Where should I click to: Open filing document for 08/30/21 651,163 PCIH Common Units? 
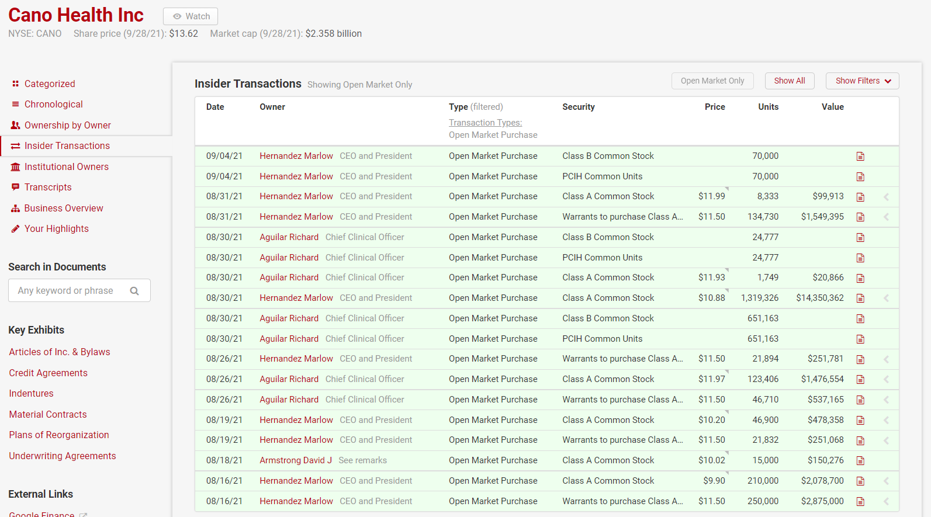(860, 339)
